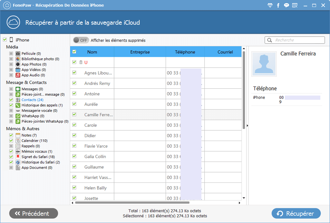
Task: Click the iCloud backup icon
Action: [x=13, y=22]
